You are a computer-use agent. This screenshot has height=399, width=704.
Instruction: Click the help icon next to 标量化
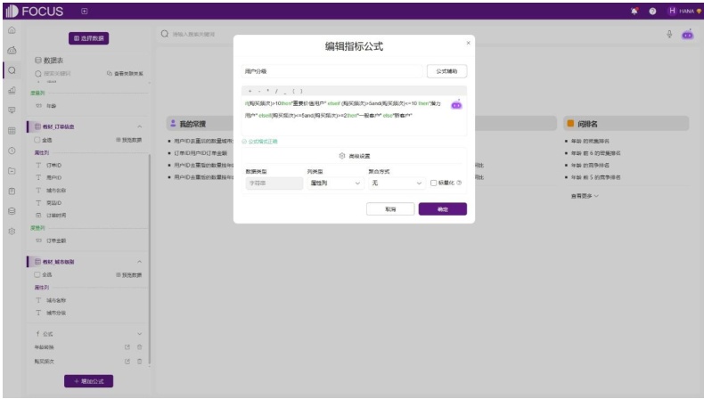[x=459, y=183]
